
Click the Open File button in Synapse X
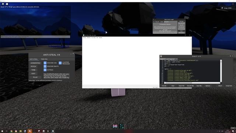pyautogui.click(x=181, y=86)
